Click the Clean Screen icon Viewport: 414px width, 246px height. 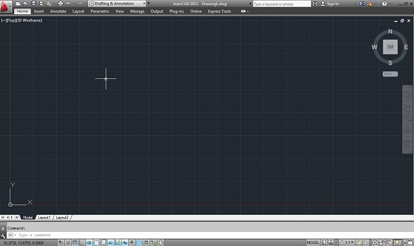[x=410, y=242]
